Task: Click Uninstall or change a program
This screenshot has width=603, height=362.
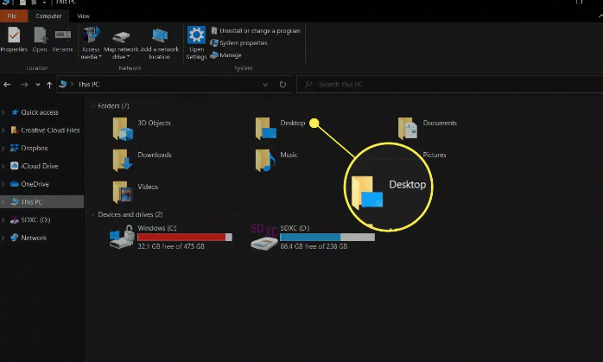Action: pyautogui.click(x=259, y=31)
